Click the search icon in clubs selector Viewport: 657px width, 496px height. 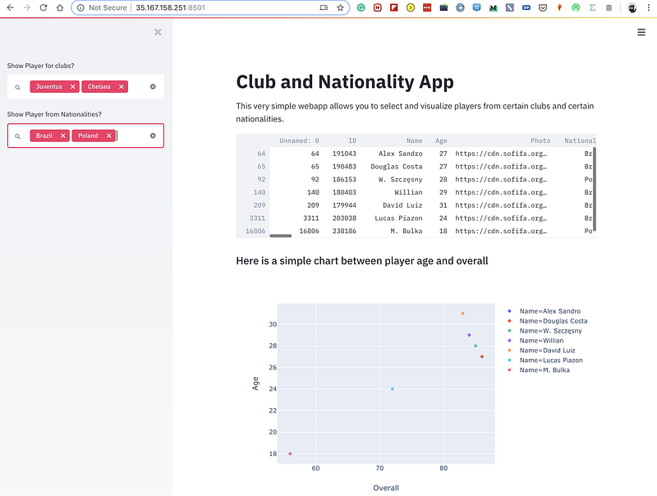pyautogui.click(x=17, y=87)
